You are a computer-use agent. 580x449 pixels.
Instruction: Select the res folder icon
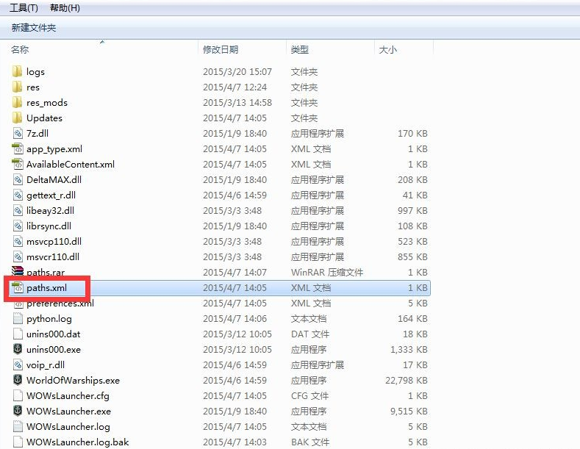[x=18, y=87]
